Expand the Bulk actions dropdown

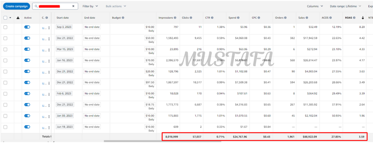[116, 6]
